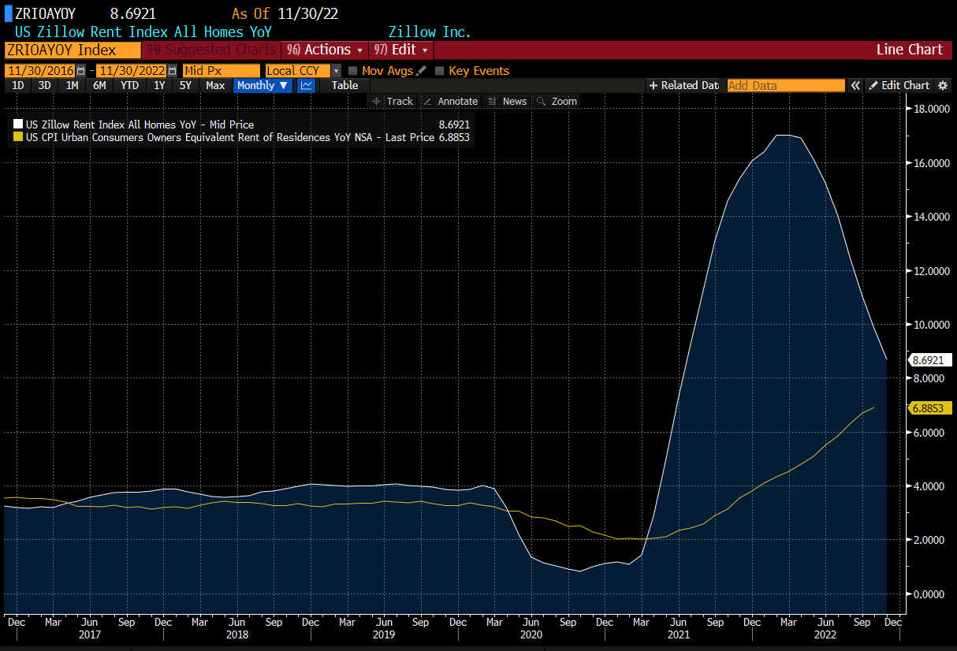Click the line chart type icon
This screenshot has width=957, height=651.
[x=307, y=85]
